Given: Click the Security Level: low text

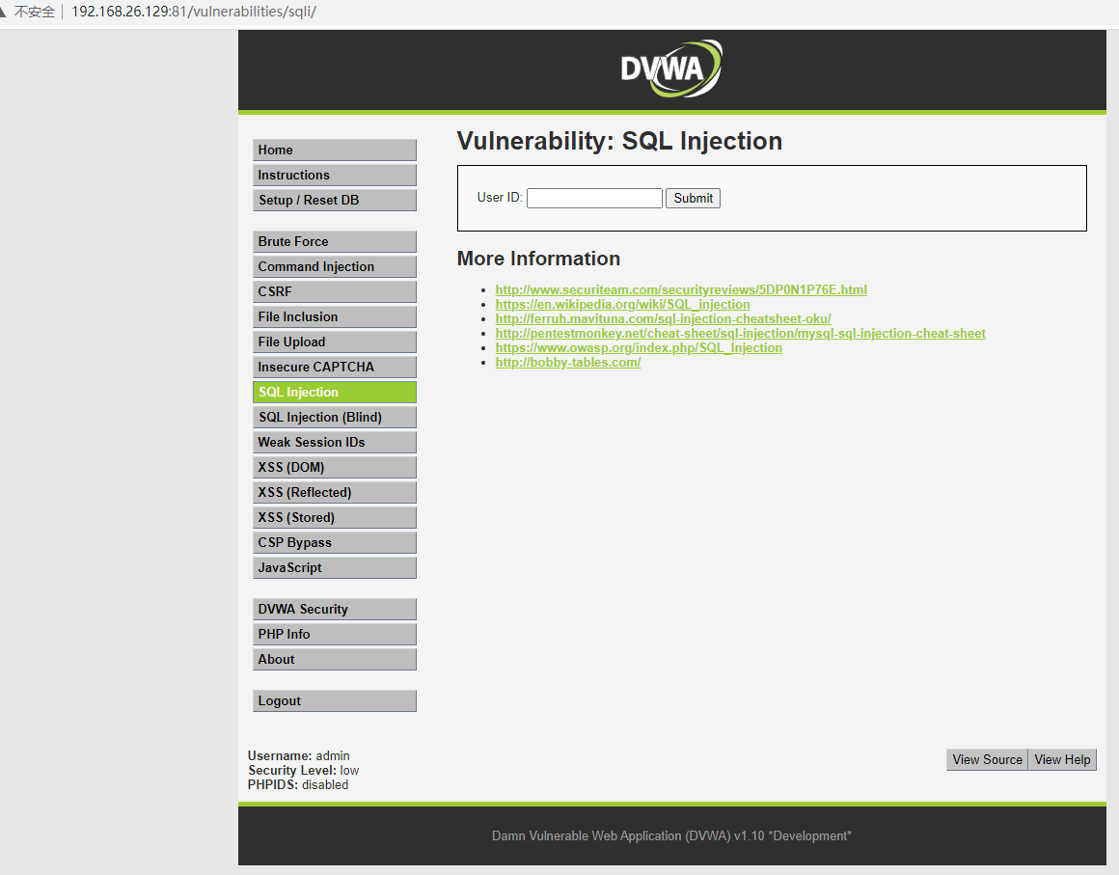Looking at the screenshot, I should point(303,770).
